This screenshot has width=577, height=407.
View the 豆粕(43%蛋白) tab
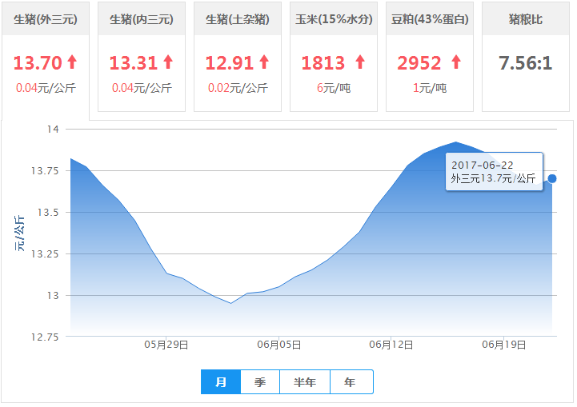point(429,19)
